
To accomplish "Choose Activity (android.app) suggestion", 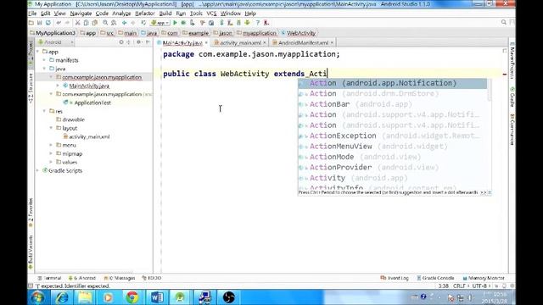I will click(x=393, y=178).
